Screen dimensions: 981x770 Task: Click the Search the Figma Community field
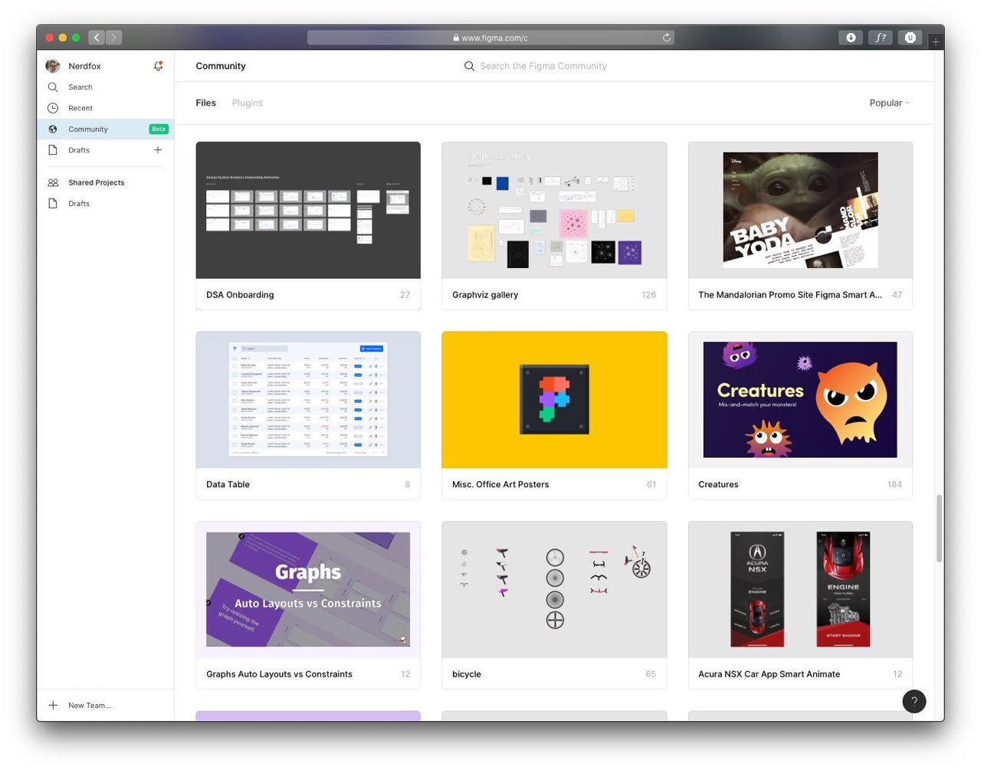tap(543, 66)
